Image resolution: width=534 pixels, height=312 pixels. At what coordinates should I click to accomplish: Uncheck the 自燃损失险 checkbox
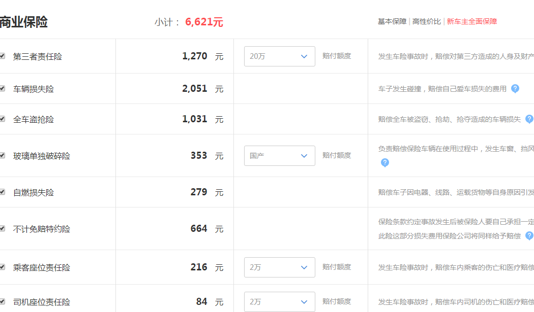coord(3,192)
